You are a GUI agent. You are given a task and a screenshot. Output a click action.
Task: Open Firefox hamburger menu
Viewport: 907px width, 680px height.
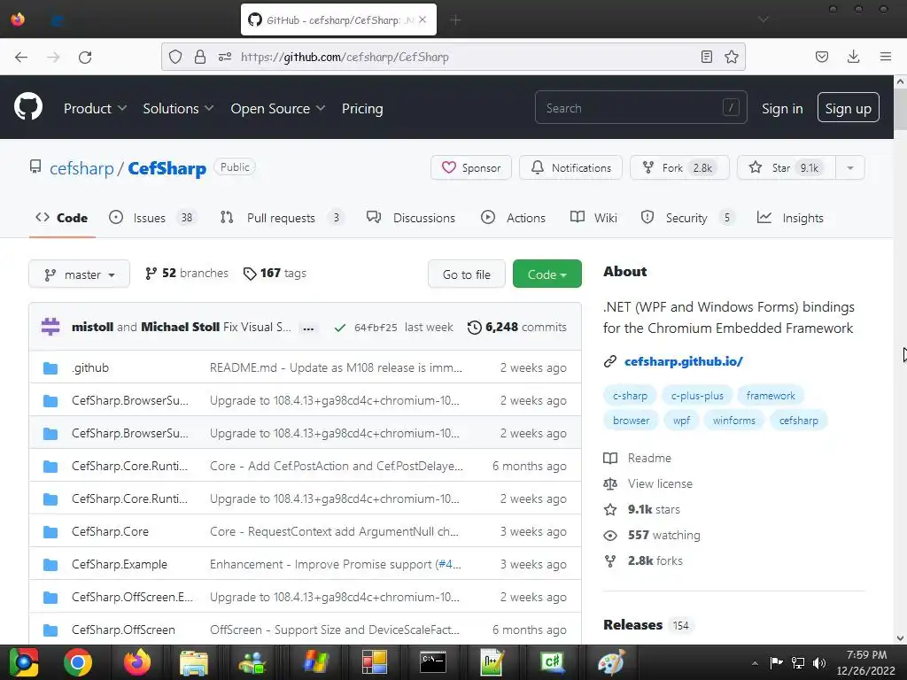885,57
